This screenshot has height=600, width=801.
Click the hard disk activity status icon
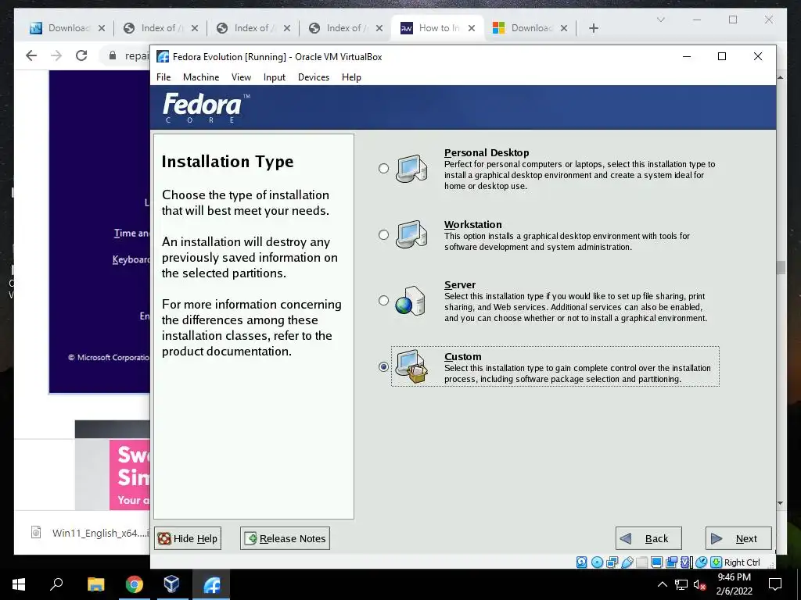(x=581, y=562)
